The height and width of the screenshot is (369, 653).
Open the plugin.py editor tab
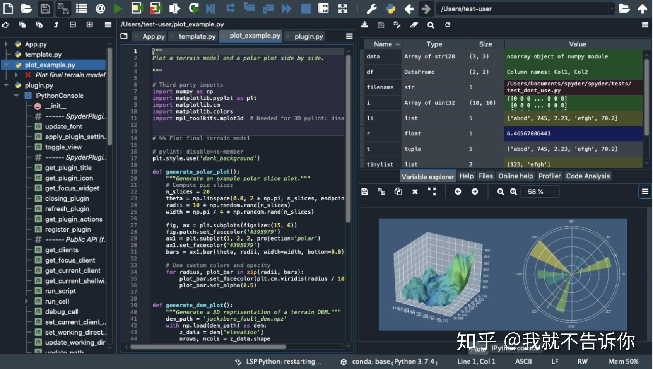coord(308,36)
